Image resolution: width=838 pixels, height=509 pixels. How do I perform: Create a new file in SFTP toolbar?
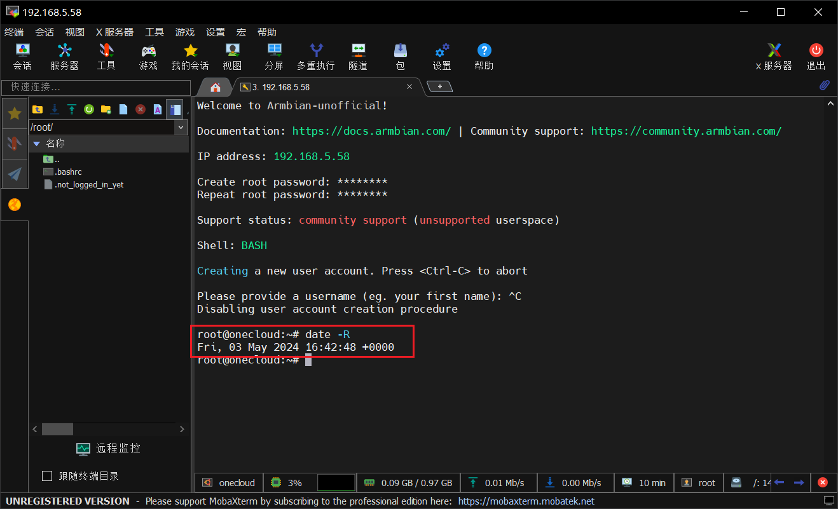click(x=123, y=109)
